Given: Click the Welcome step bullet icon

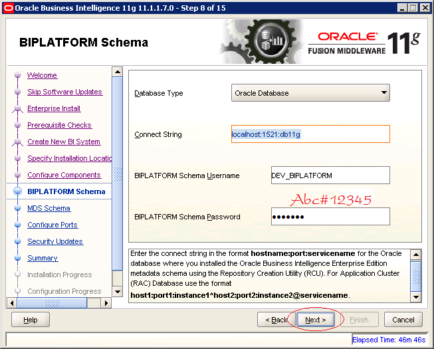Looking at the screenshot, I should 18,75.
